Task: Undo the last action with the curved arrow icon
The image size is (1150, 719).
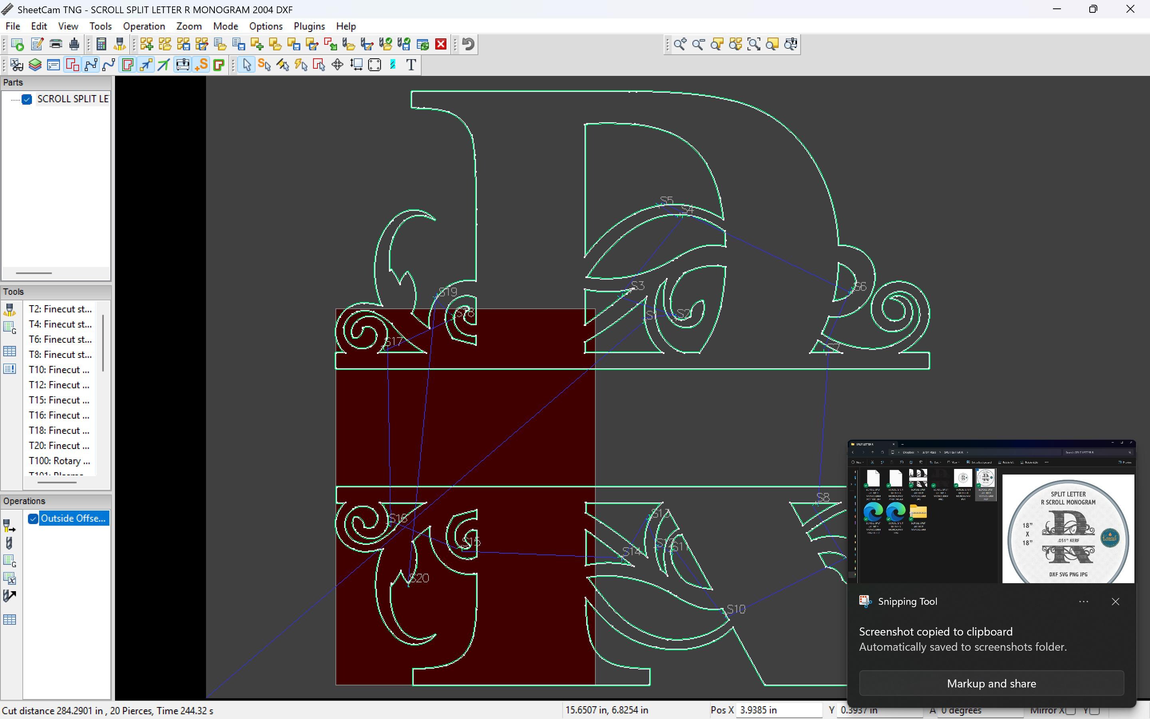Action: [x=467, y=44]
